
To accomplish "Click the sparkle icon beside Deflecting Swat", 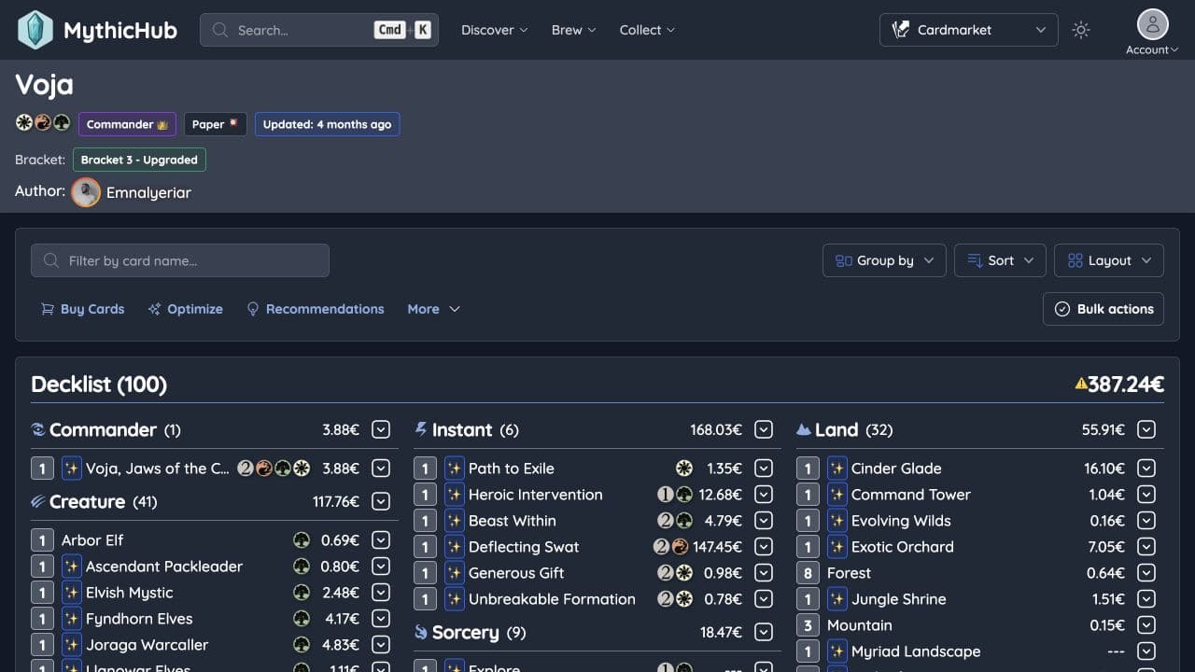I will (x=455, y=547).
